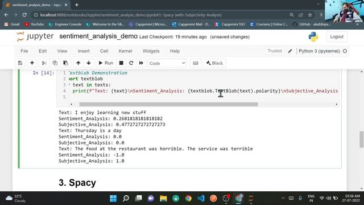Image resolution: width=364 pixels, height=205 pixels.
Task: Format code with Black button
Action: (x=214, y=63)
